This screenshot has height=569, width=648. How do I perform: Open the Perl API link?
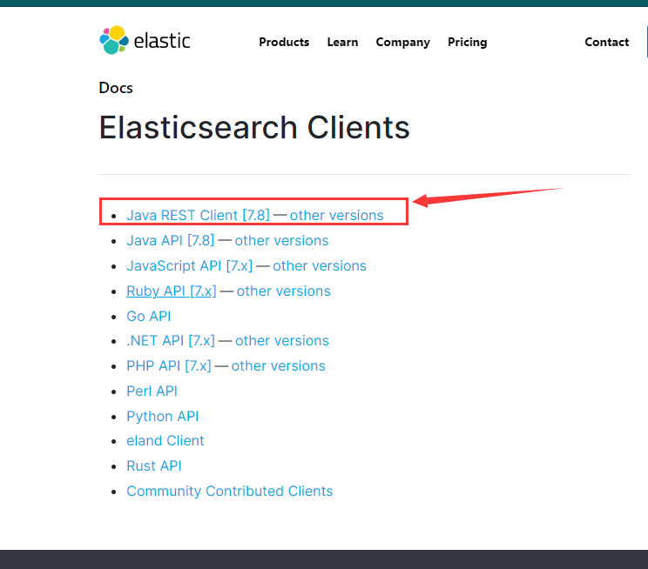[152, 391]
